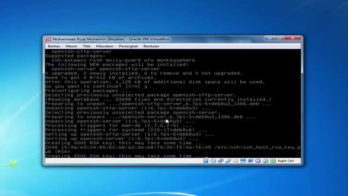Image resolution: width=348 pixels, height=196 pixels.
Task: Click the 'Need to get 0 B/412 kB' line
Action: click(101, 77)
